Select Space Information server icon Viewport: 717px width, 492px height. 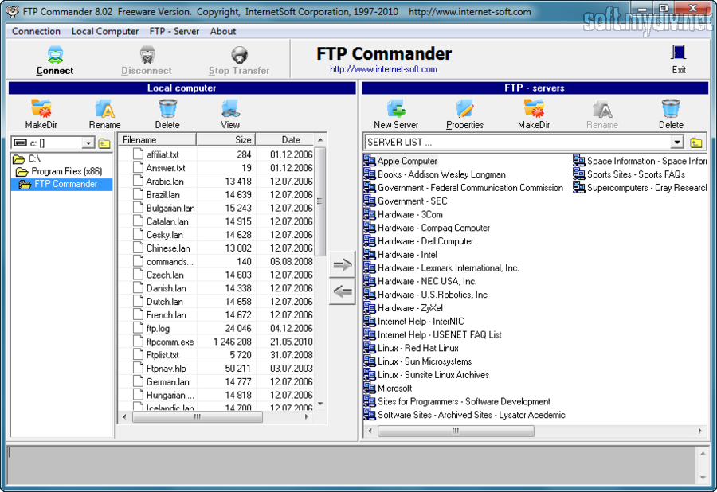coord(579,161)
